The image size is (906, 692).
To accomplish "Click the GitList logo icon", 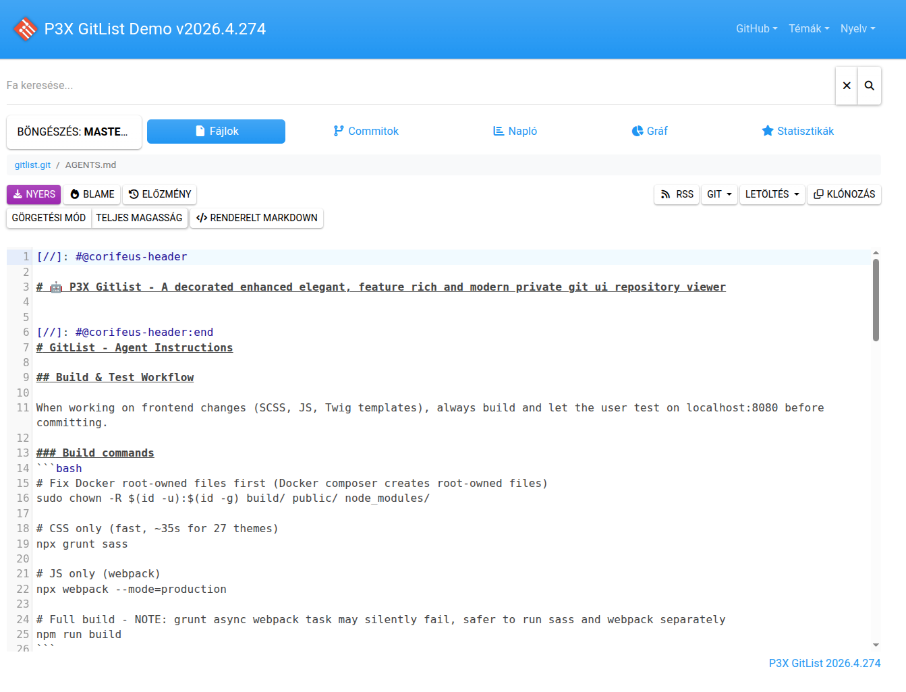I will (x=25, y=29).
